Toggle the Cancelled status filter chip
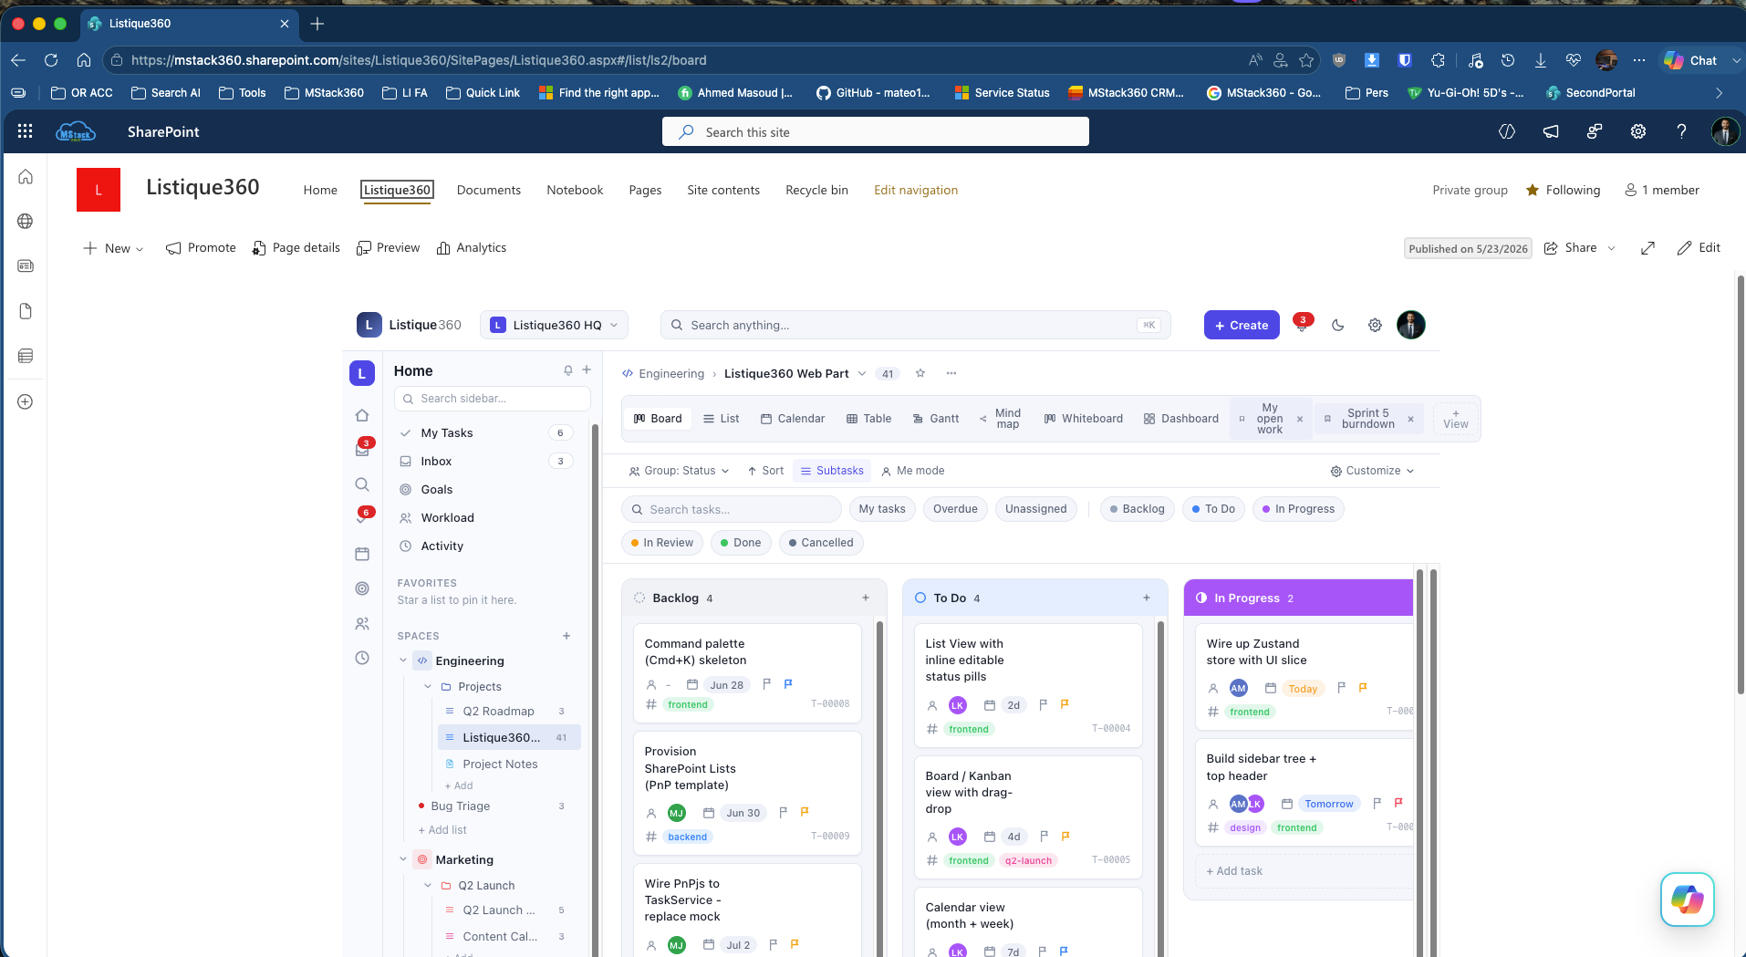This screenshot has height=957, width=1746. (820, 542)
